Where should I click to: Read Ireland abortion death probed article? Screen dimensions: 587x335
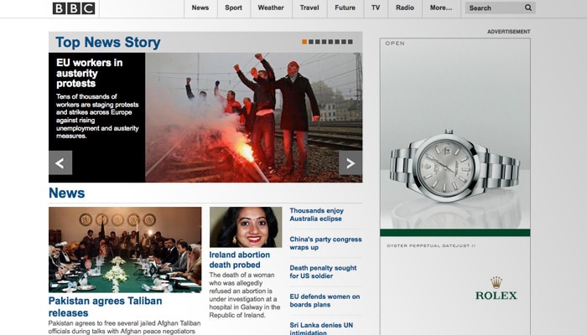tap(240, 260)
